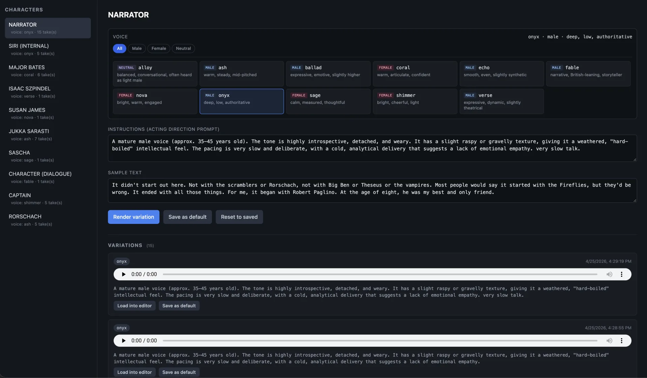This screenshot has height=378, width=647.
Task: Open SIRI (INTERNAL) character
Action: 48,49
